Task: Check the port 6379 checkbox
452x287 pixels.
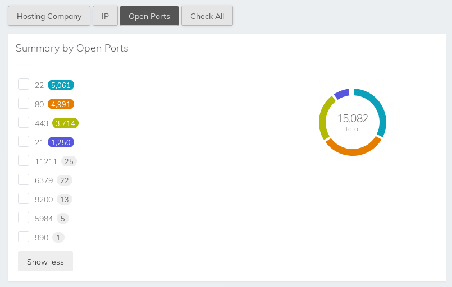Action: (x=24, y=179)
